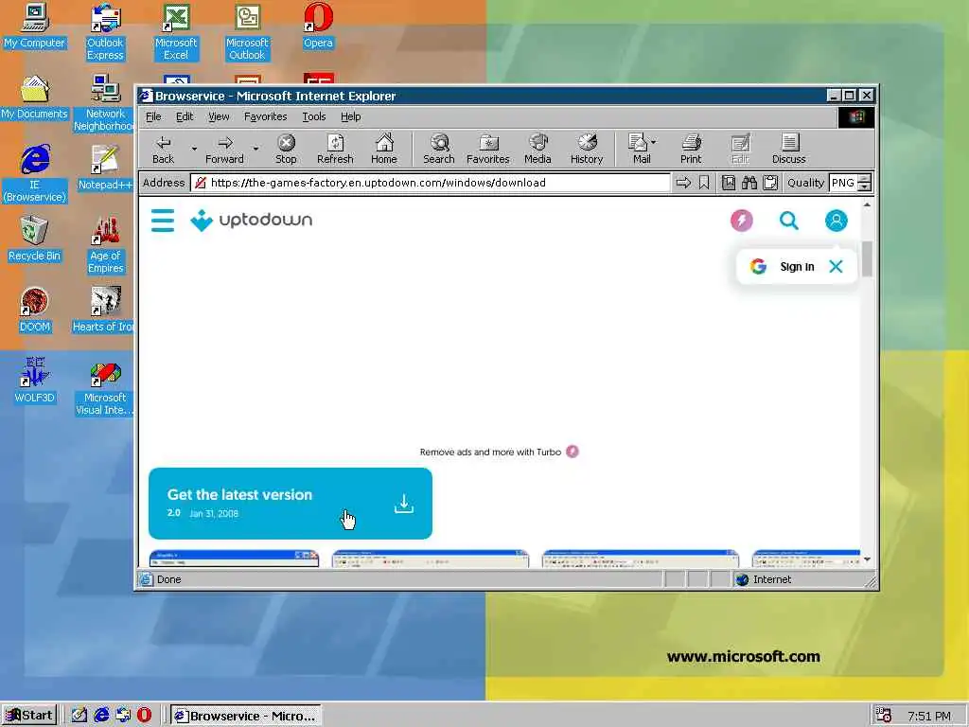Click Google Sign in button

coord(783,266)
